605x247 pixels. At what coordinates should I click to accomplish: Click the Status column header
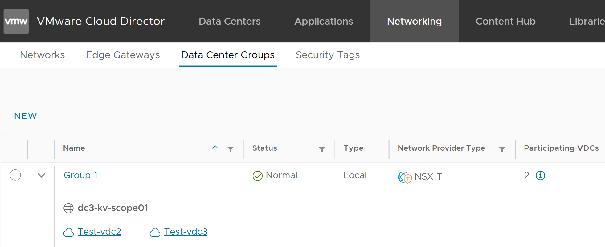pos(265,148)
